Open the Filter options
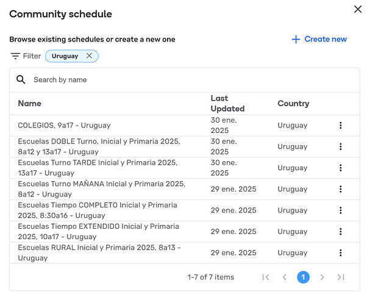This screenshot has height=305, width=367. (x=26, y=56)
